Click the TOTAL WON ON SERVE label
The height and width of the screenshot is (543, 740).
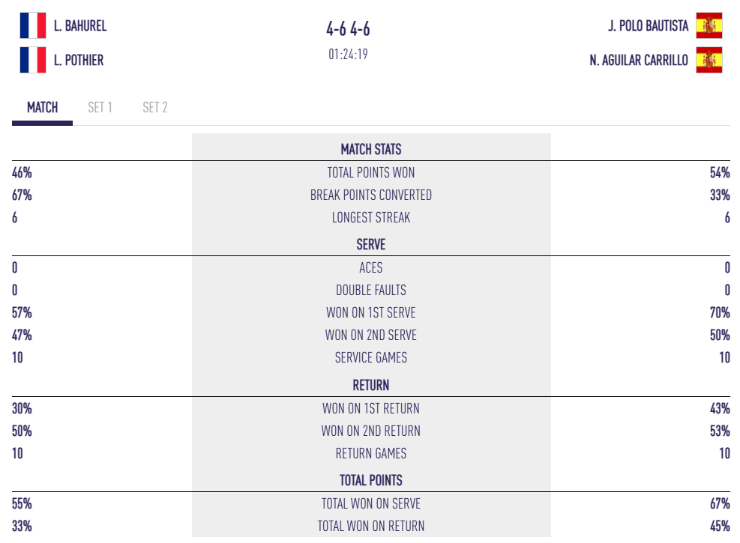[x=371, y=503]
